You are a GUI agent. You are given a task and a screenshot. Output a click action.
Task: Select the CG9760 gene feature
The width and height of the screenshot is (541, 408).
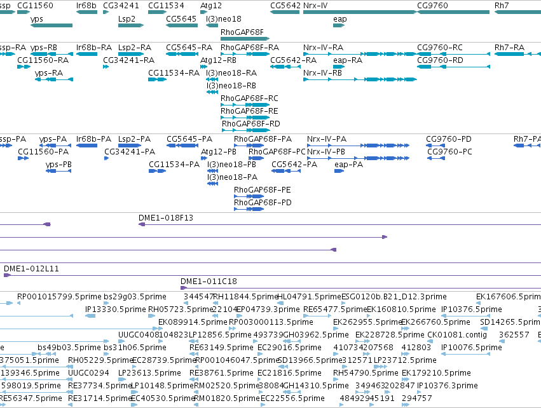(x=453, y=12)
